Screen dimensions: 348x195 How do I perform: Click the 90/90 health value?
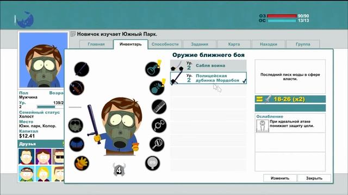pyautogui.click(x=303, y=16)
